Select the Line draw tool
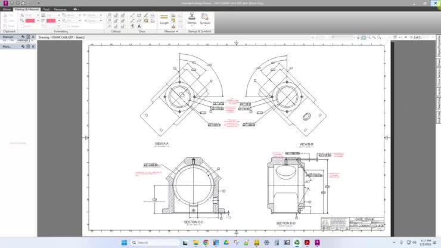The image size is (441, 248). 132,15
